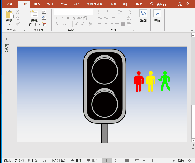Screen dimensions: 195x163
Task: Switch to Normal view icon
Action: [107, 160]
